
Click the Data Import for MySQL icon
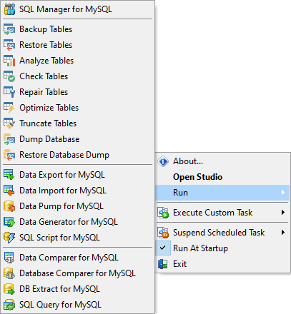tap(9, 191)
